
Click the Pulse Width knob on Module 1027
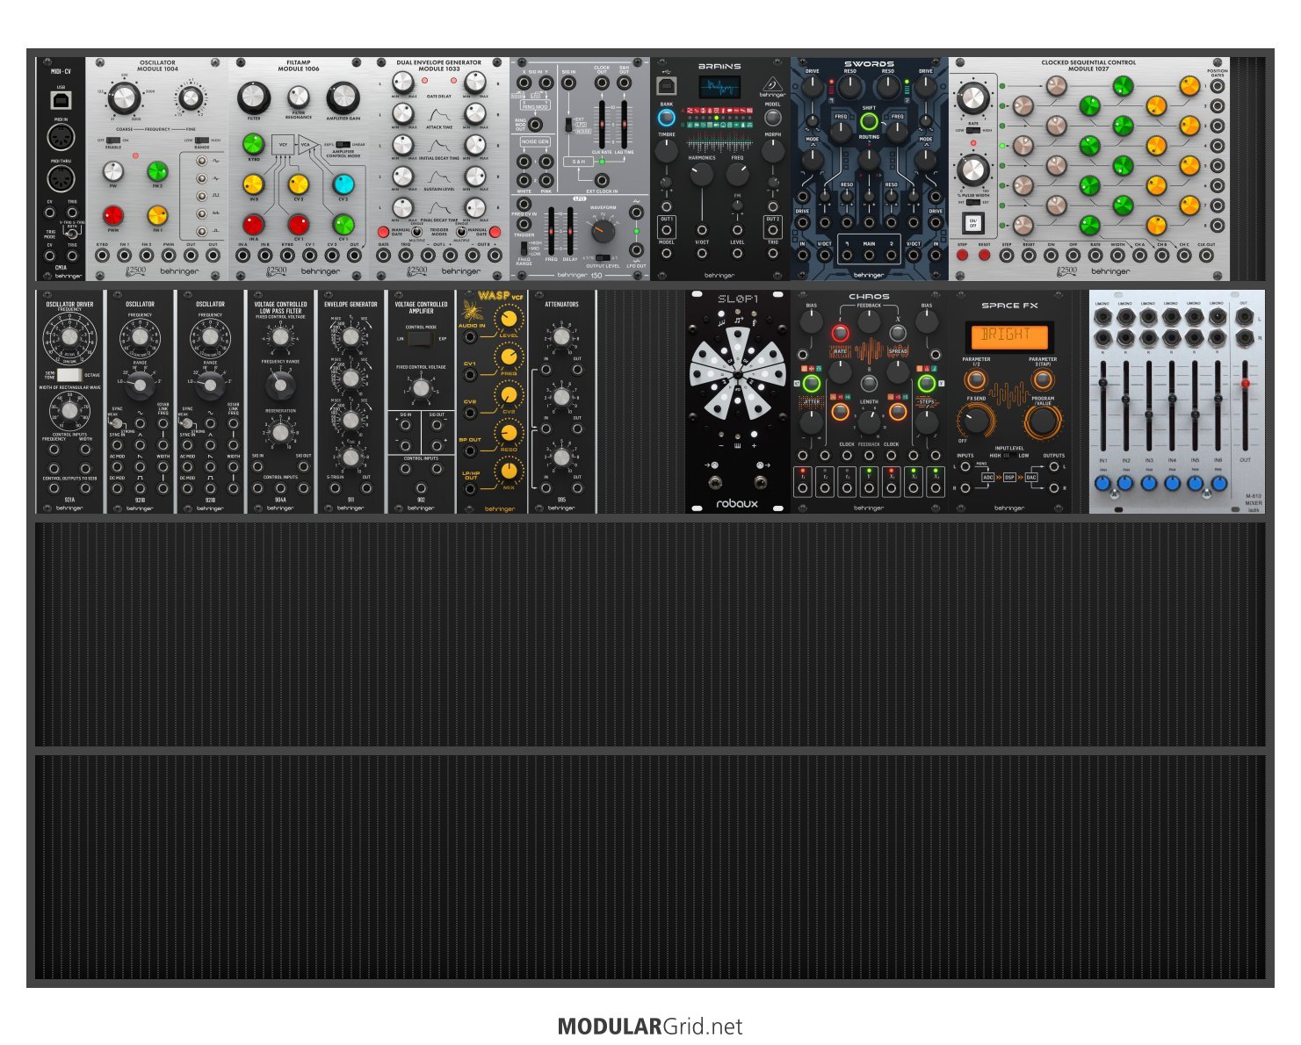(x=972, y=169)
